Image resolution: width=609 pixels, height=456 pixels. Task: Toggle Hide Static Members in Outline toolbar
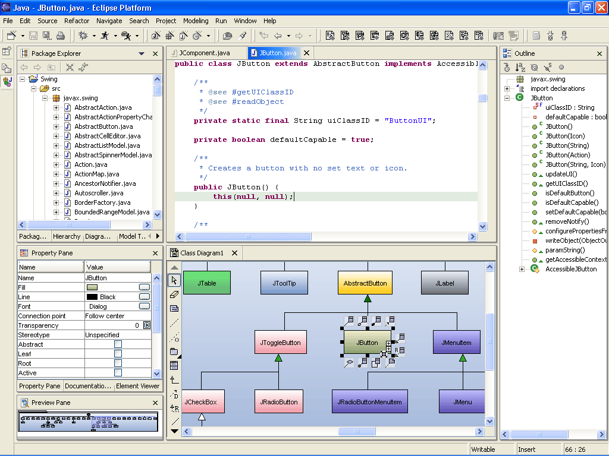548,68
